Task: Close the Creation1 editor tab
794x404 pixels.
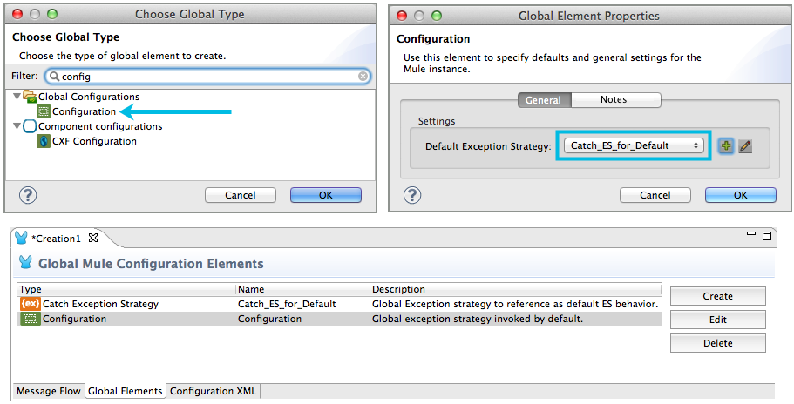Action: 93,238
